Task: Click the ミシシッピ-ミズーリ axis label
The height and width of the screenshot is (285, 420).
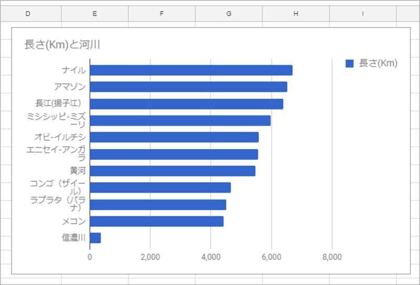Action: [57, 120]
